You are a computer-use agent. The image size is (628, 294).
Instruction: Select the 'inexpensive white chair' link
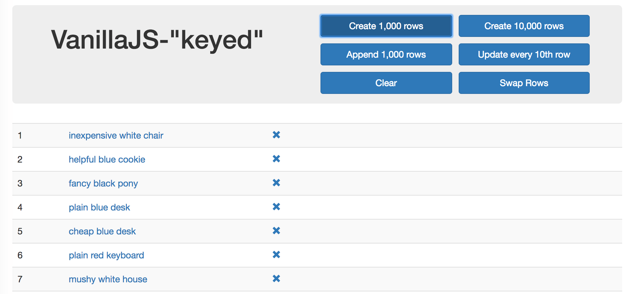116,135
